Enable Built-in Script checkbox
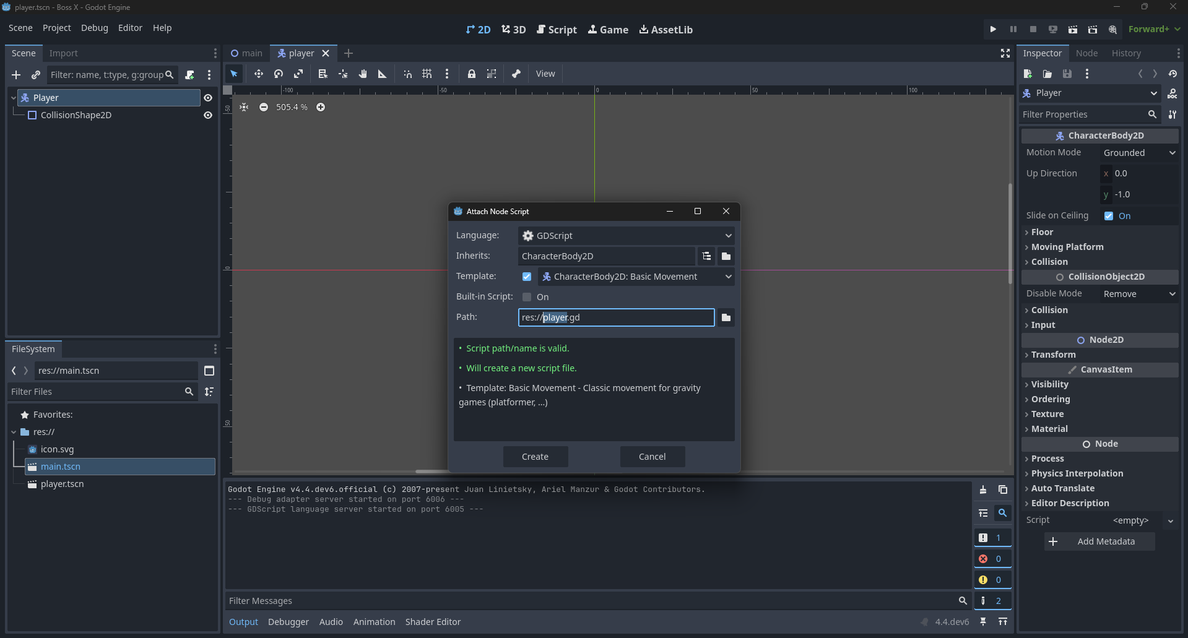The width and height of the screenshot is (1188, 638). tap(527, 297)
